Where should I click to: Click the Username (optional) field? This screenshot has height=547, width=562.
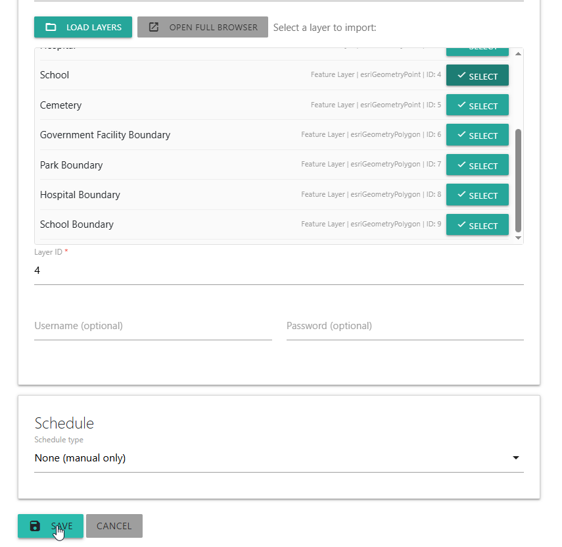click(153, 326)
